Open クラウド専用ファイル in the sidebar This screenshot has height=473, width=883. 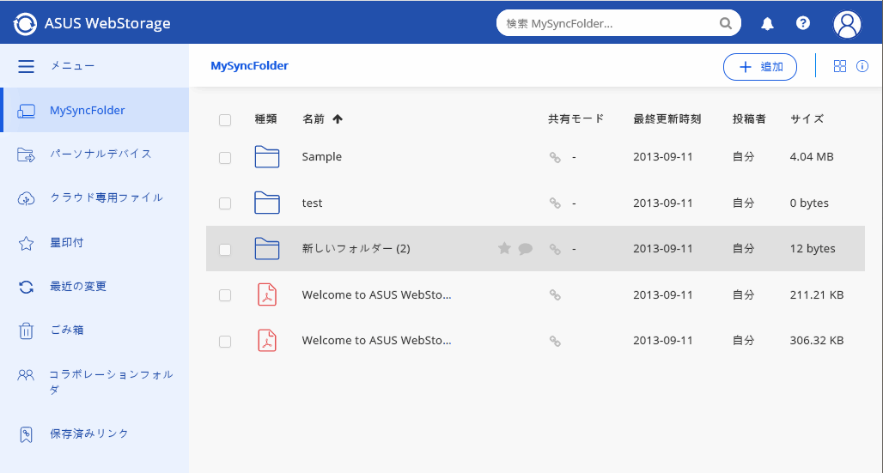94,197
